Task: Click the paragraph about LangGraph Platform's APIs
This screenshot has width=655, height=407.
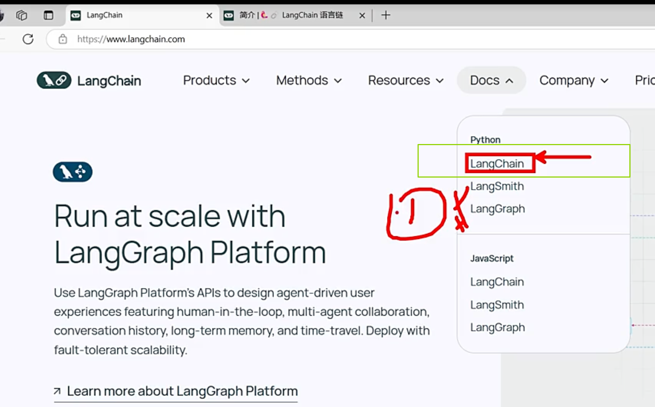Action: point(242,321)
